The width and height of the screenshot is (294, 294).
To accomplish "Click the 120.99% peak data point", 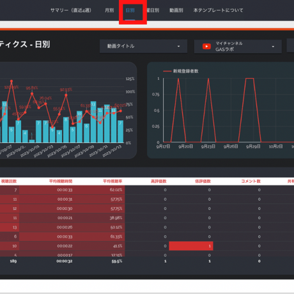I will coord(12,81).
